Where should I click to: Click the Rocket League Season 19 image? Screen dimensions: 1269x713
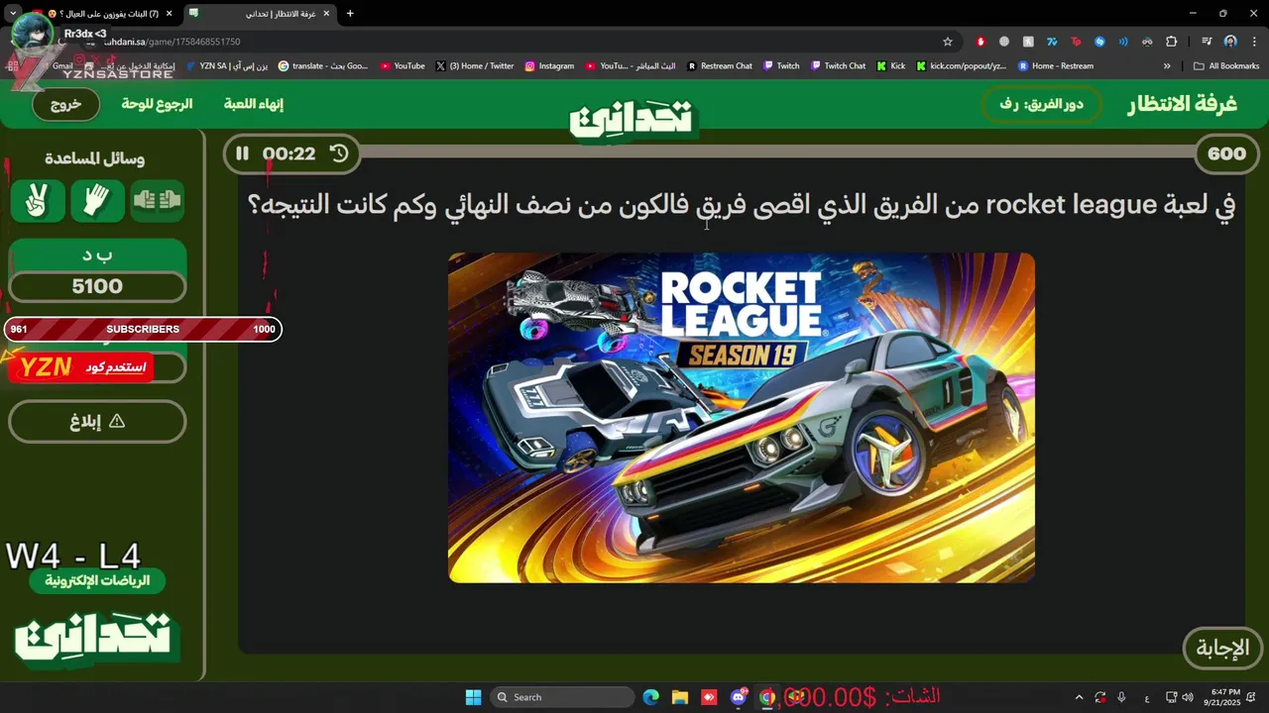[x=742, y=418]
